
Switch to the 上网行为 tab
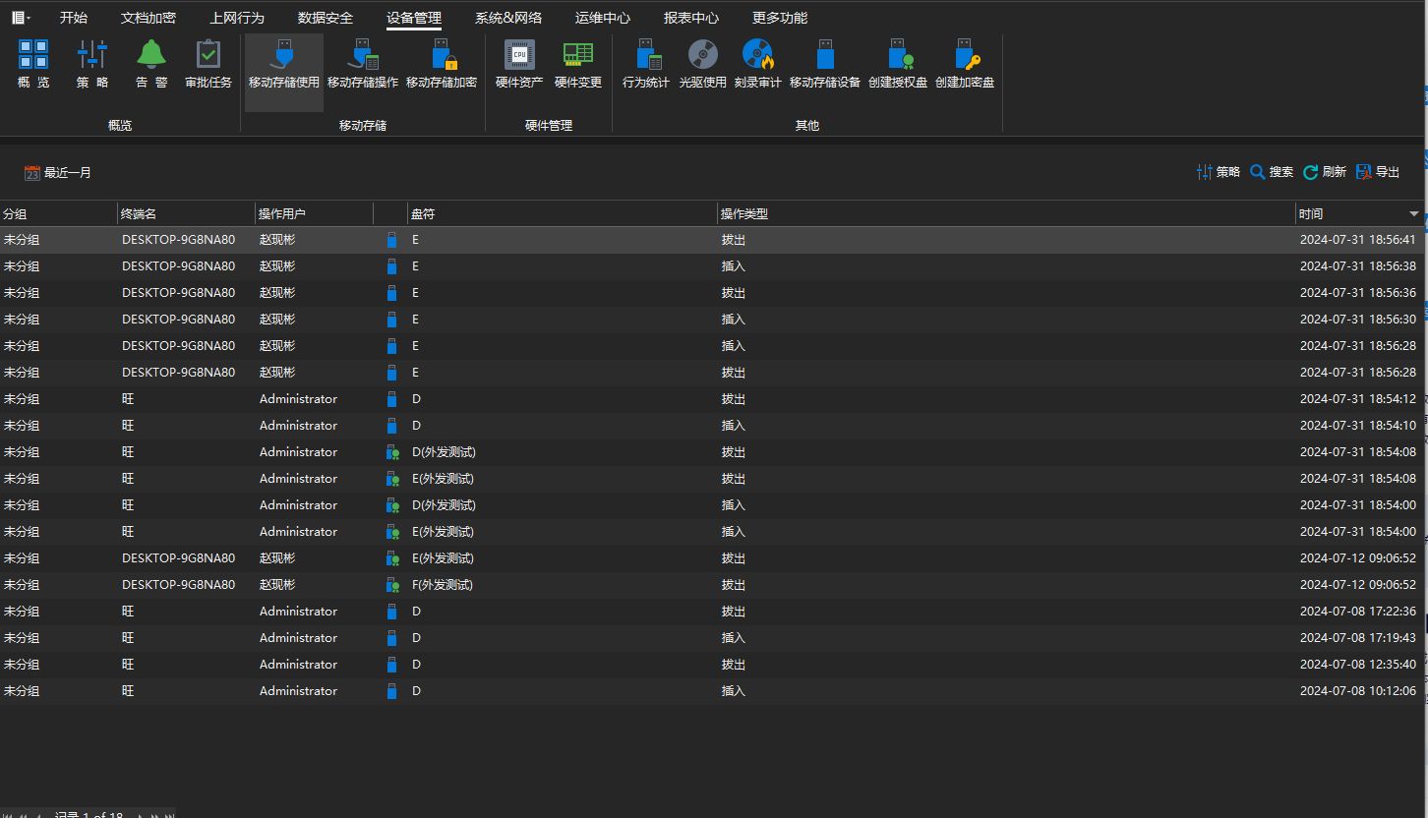point(237,18)
